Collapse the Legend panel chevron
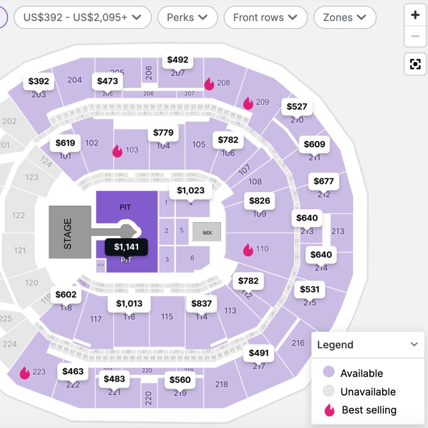 click(x=414, y=344)
